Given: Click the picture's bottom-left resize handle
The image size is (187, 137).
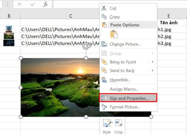Looking at the screenshot, I should pyautogui.click(x=21, y=117).
